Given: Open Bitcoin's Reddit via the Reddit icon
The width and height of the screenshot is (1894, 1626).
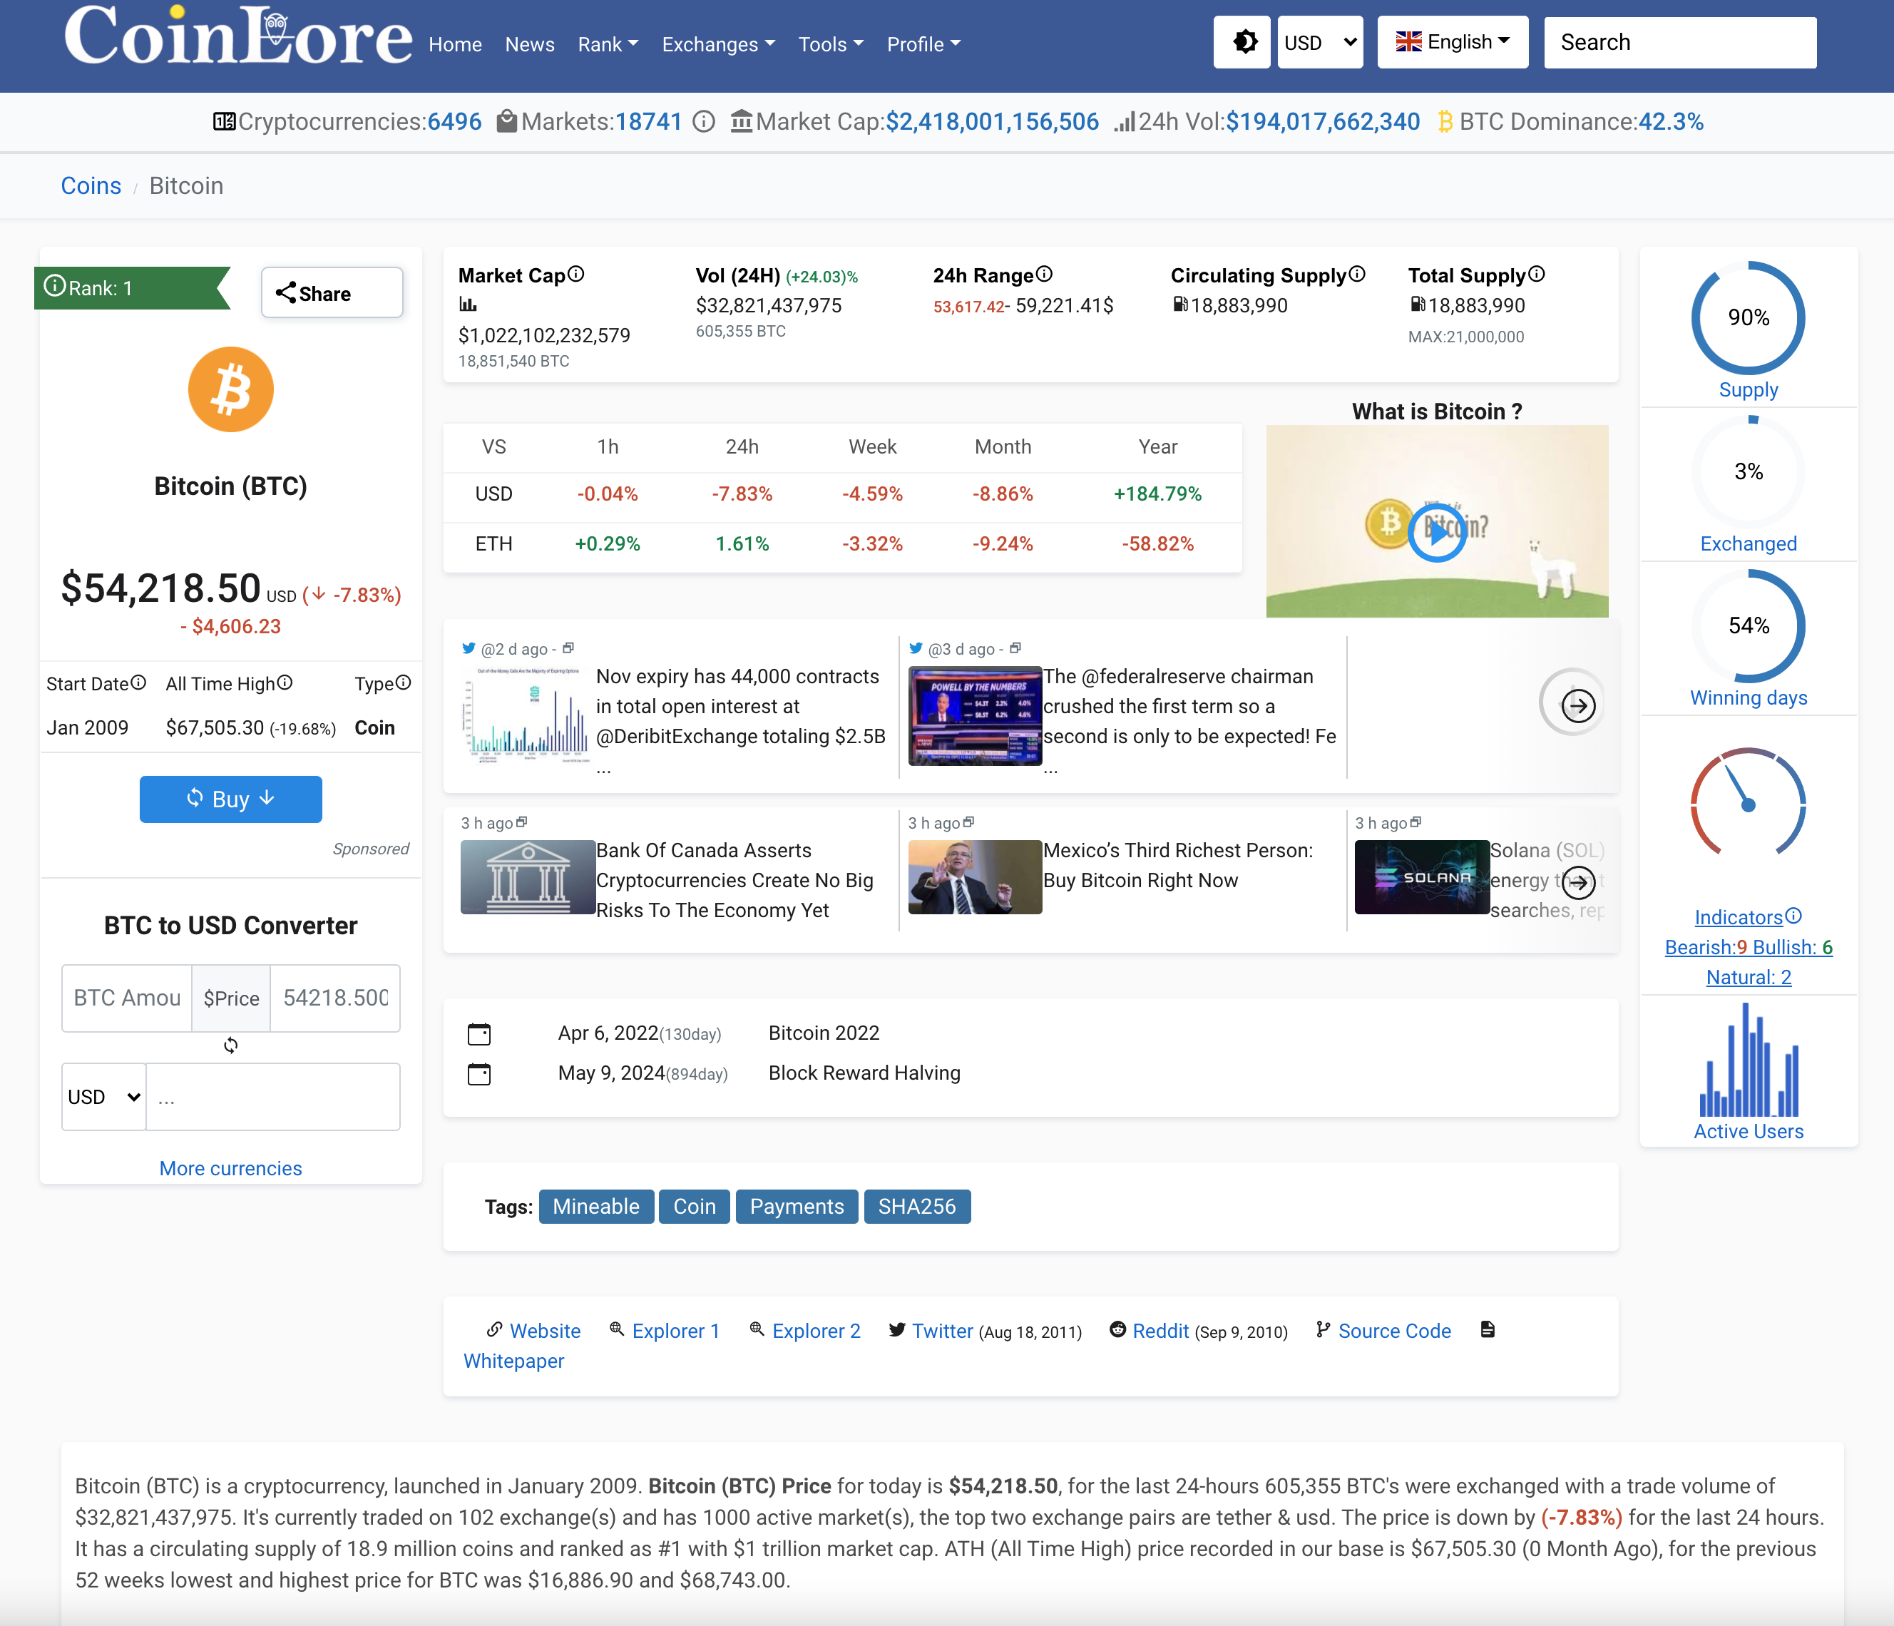Looking at the screenshot, I should coord(1118,1331).
